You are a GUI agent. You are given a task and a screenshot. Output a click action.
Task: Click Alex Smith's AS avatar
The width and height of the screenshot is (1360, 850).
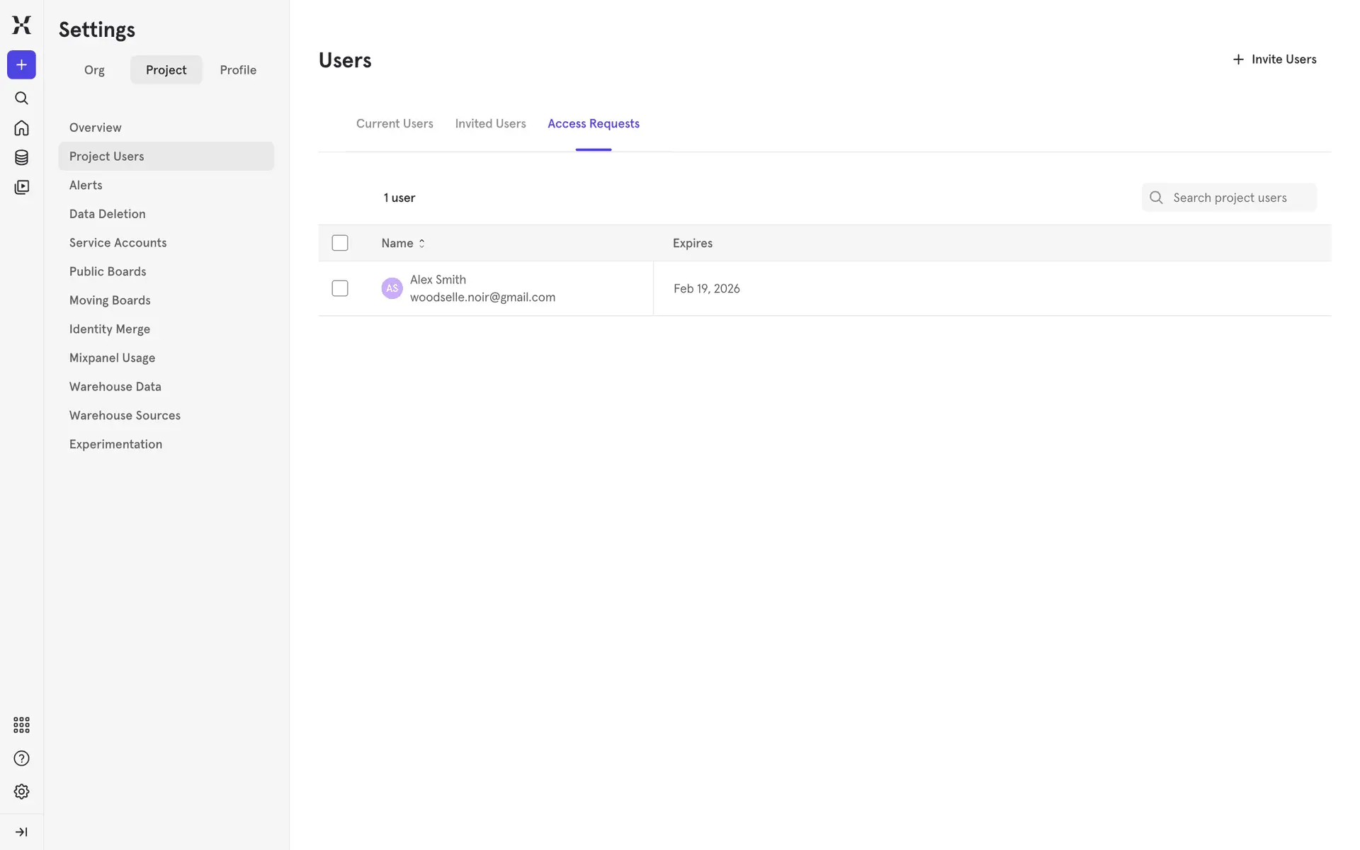[392, 288]
